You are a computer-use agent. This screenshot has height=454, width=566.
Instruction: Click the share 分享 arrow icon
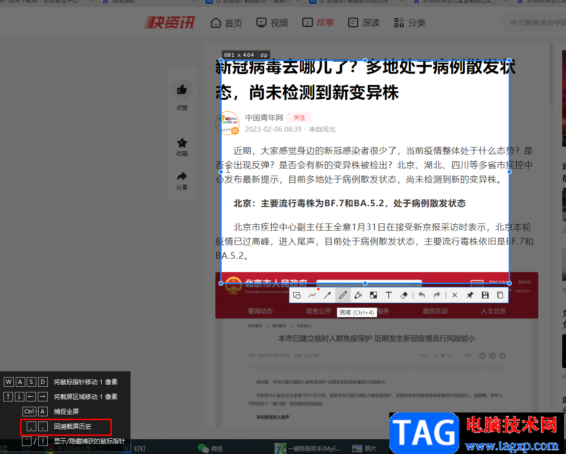click(x=182, y=176)
